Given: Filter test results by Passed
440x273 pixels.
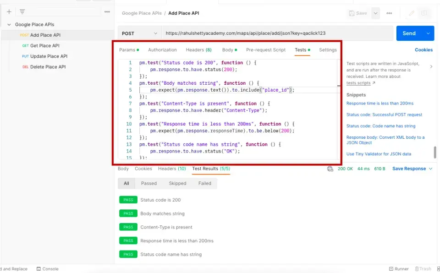Looking at the screenshot, I should 148,184.
